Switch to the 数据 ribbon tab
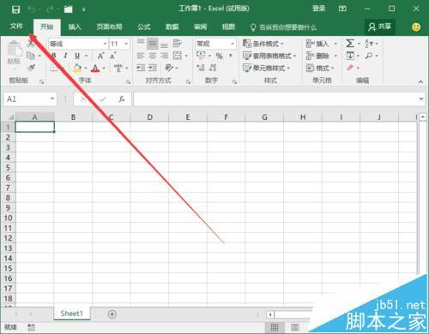 click(x=172, y=27)
